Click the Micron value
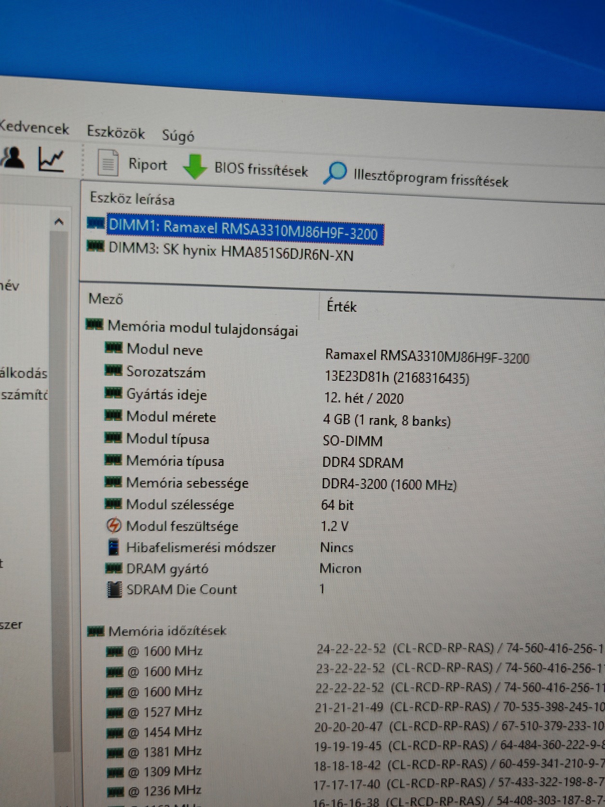Image resolution: width=605 pixels, height=807 pixels. click(340, 568)
